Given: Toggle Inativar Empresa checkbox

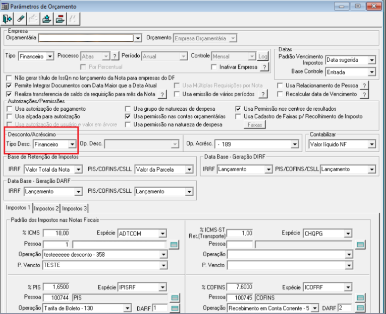Looking at the screenshot, I should [214, 67].
